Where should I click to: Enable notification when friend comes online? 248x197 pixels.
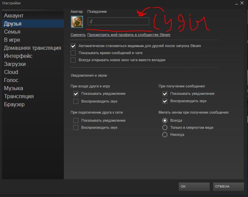point(76,120)
